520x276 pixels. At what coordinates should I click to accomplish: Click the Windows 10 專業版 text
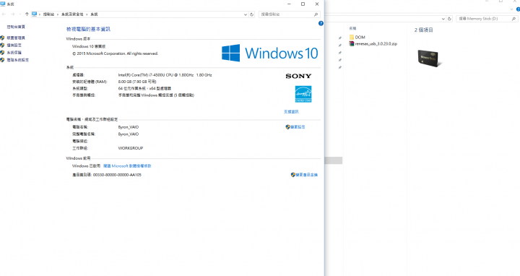click(x=89, y=46)
